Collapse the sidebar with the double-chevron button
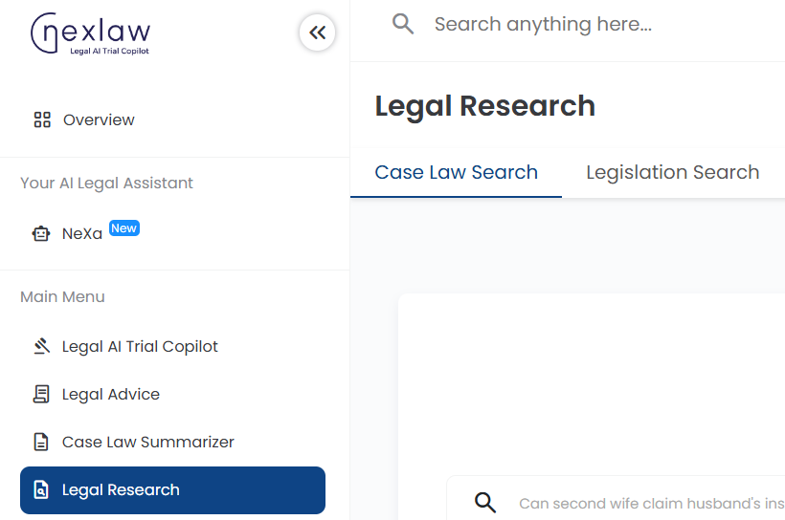Image resolution: width=785 pixels, height=520 pixels. (317, 33)
